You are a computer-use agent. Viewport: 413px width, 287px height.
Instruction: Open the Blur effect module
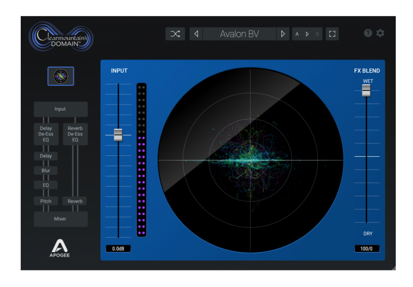click(45, 171)
